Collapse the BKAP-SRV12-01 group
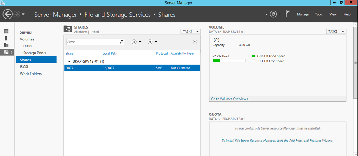Image resolution: width=358 pixels, height=156 pixels. point(69,61)
